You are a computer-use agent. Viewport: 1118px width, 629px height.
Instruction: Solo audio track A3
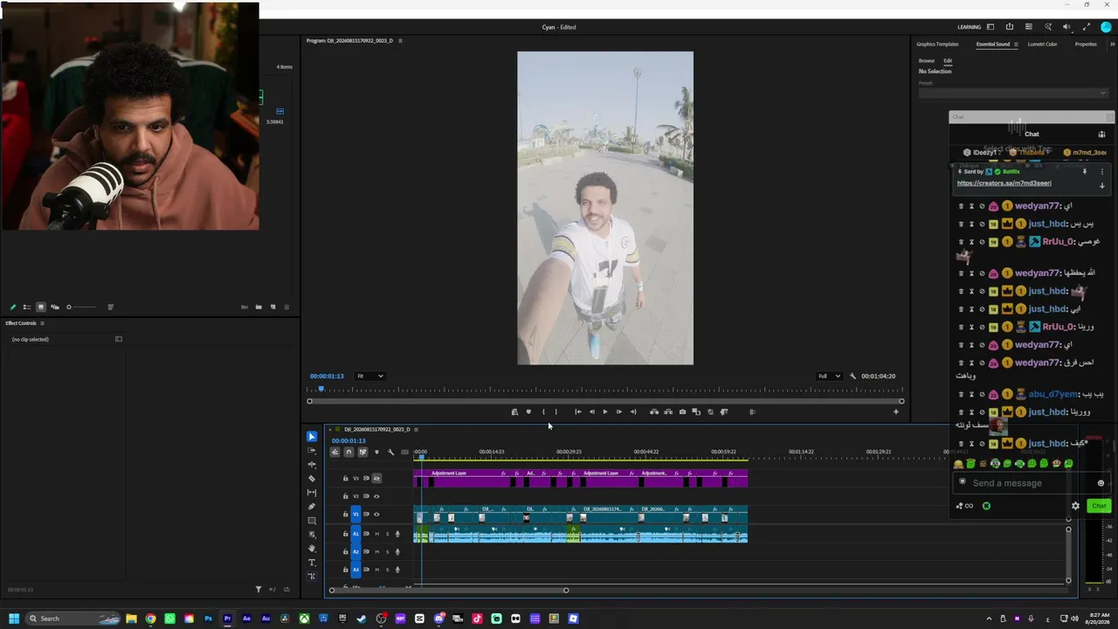point(388,570)
